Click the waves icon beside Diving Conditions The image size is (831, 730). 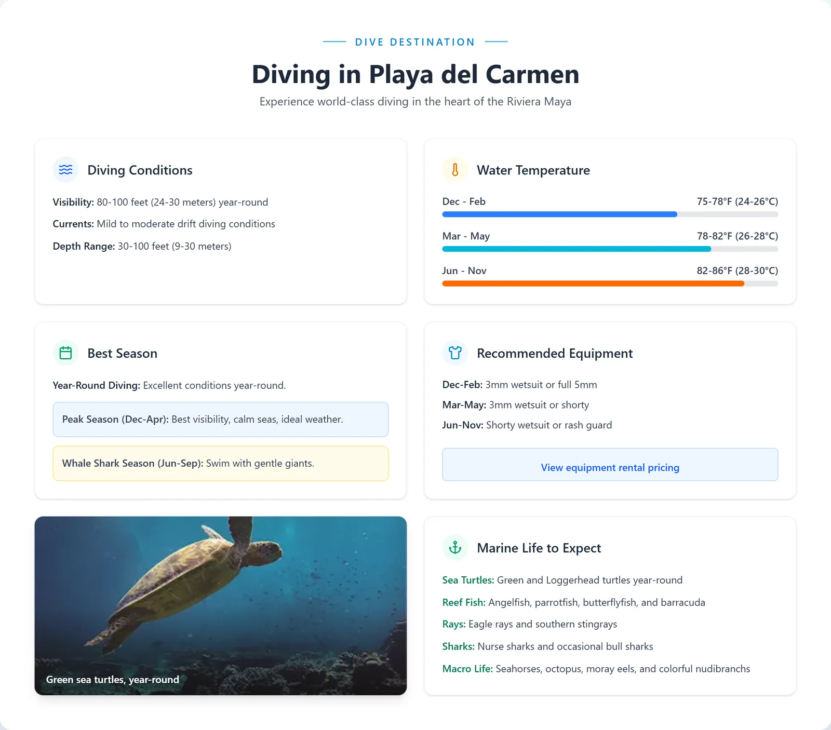65,170
